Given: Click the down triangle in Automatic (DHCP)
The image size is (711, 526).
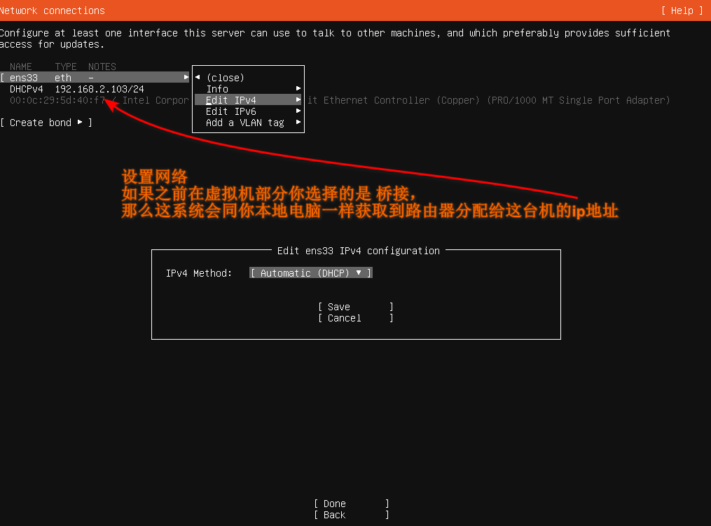Looking at the screenshot, I should click(359, 273).
